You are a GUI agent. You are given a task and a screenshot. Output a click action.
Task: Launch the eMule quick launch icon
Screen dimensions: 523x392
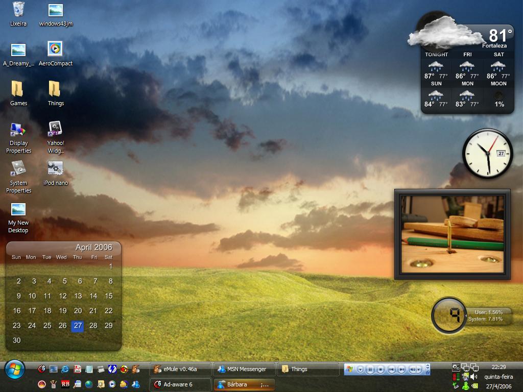point(135,369)
